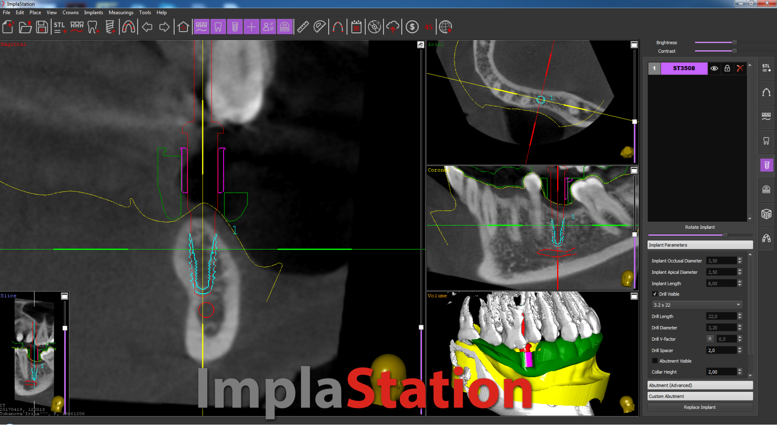Image resolution: width=777 pixels, height=426 pixels.
Task: Toggle teeth row display in purple toolbar group
Action: (x=201, y=27)
